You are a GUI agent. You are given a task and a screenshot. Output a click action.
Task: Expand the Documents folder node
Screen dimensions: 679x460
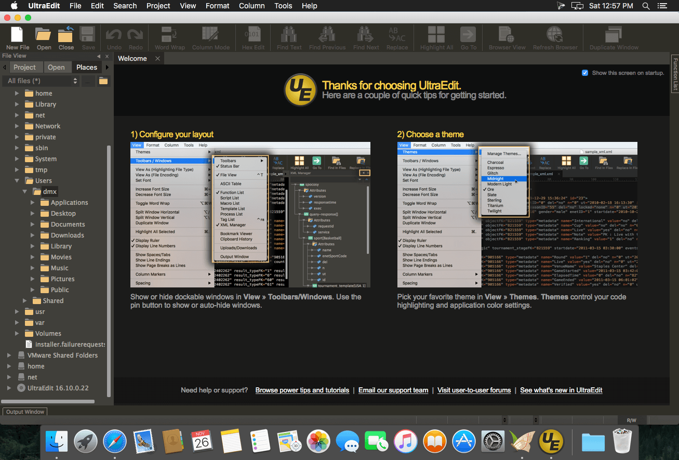(x=32, y=225)
